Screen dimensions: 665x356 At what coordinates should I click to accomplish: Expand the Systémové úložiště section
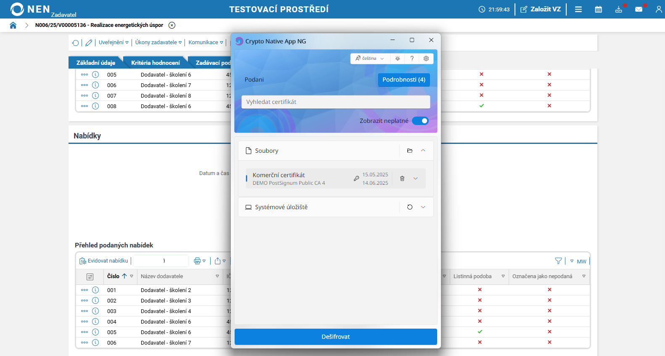[423, 207]
